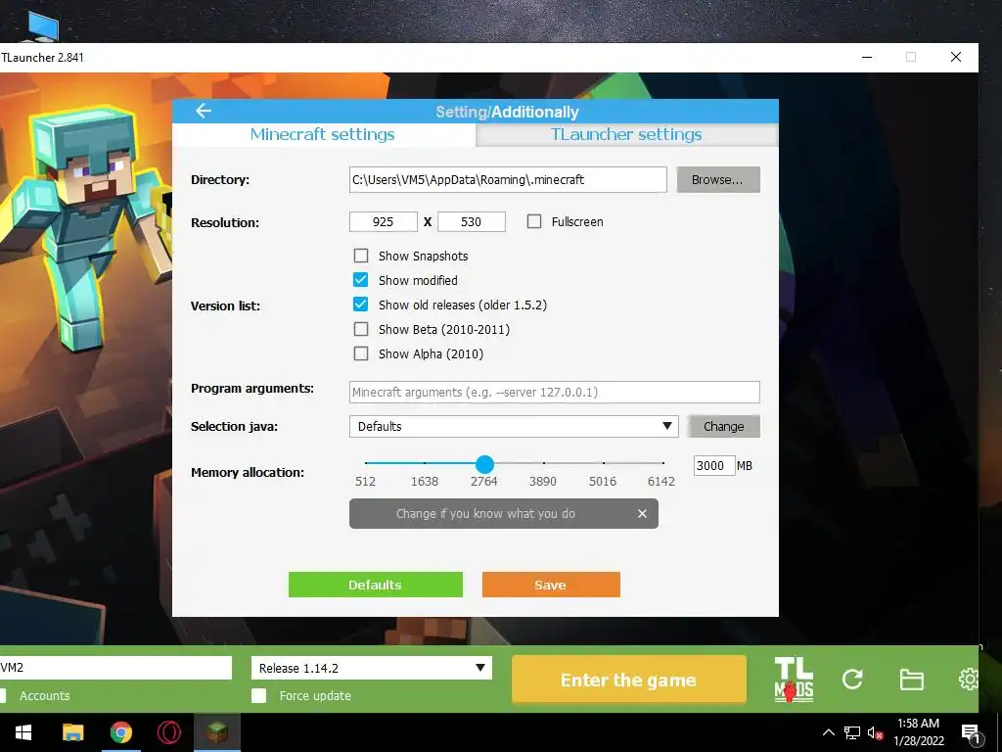Click the orange Save button
This screenshot has width=1002, height=752.
point(551,585)
